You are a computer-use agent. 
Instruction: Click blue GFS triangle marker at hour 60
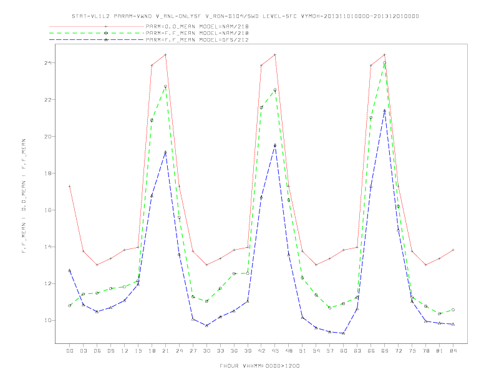click(x=344, y=333)
